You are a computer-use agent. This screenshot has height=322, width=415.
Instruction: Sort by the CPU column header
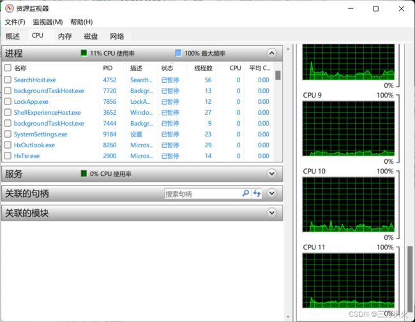tap(236, 68)
